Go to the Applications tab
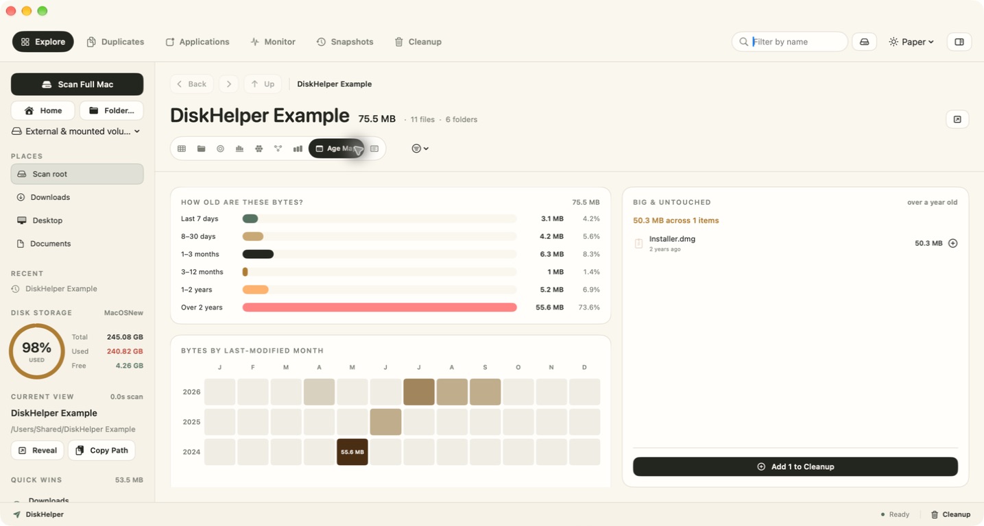Screen dimensions: 984x526 click(197, 42)
